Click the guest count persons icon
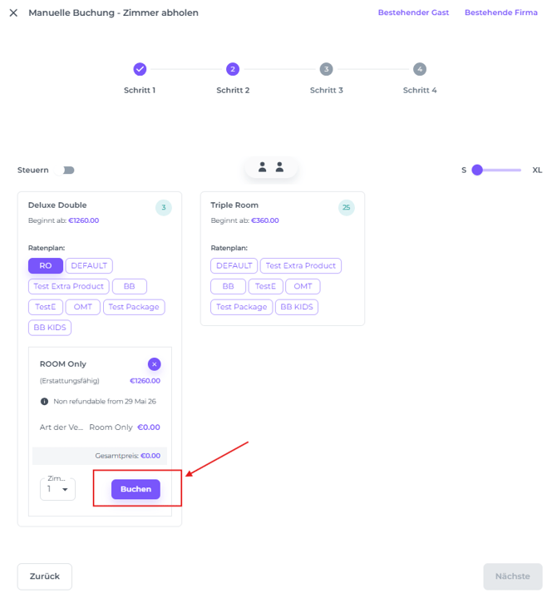 [271, 167]
